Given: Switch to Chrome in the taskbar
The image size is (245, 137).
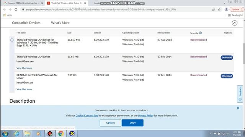Looking at the screenshot, I should coord(61,134).
